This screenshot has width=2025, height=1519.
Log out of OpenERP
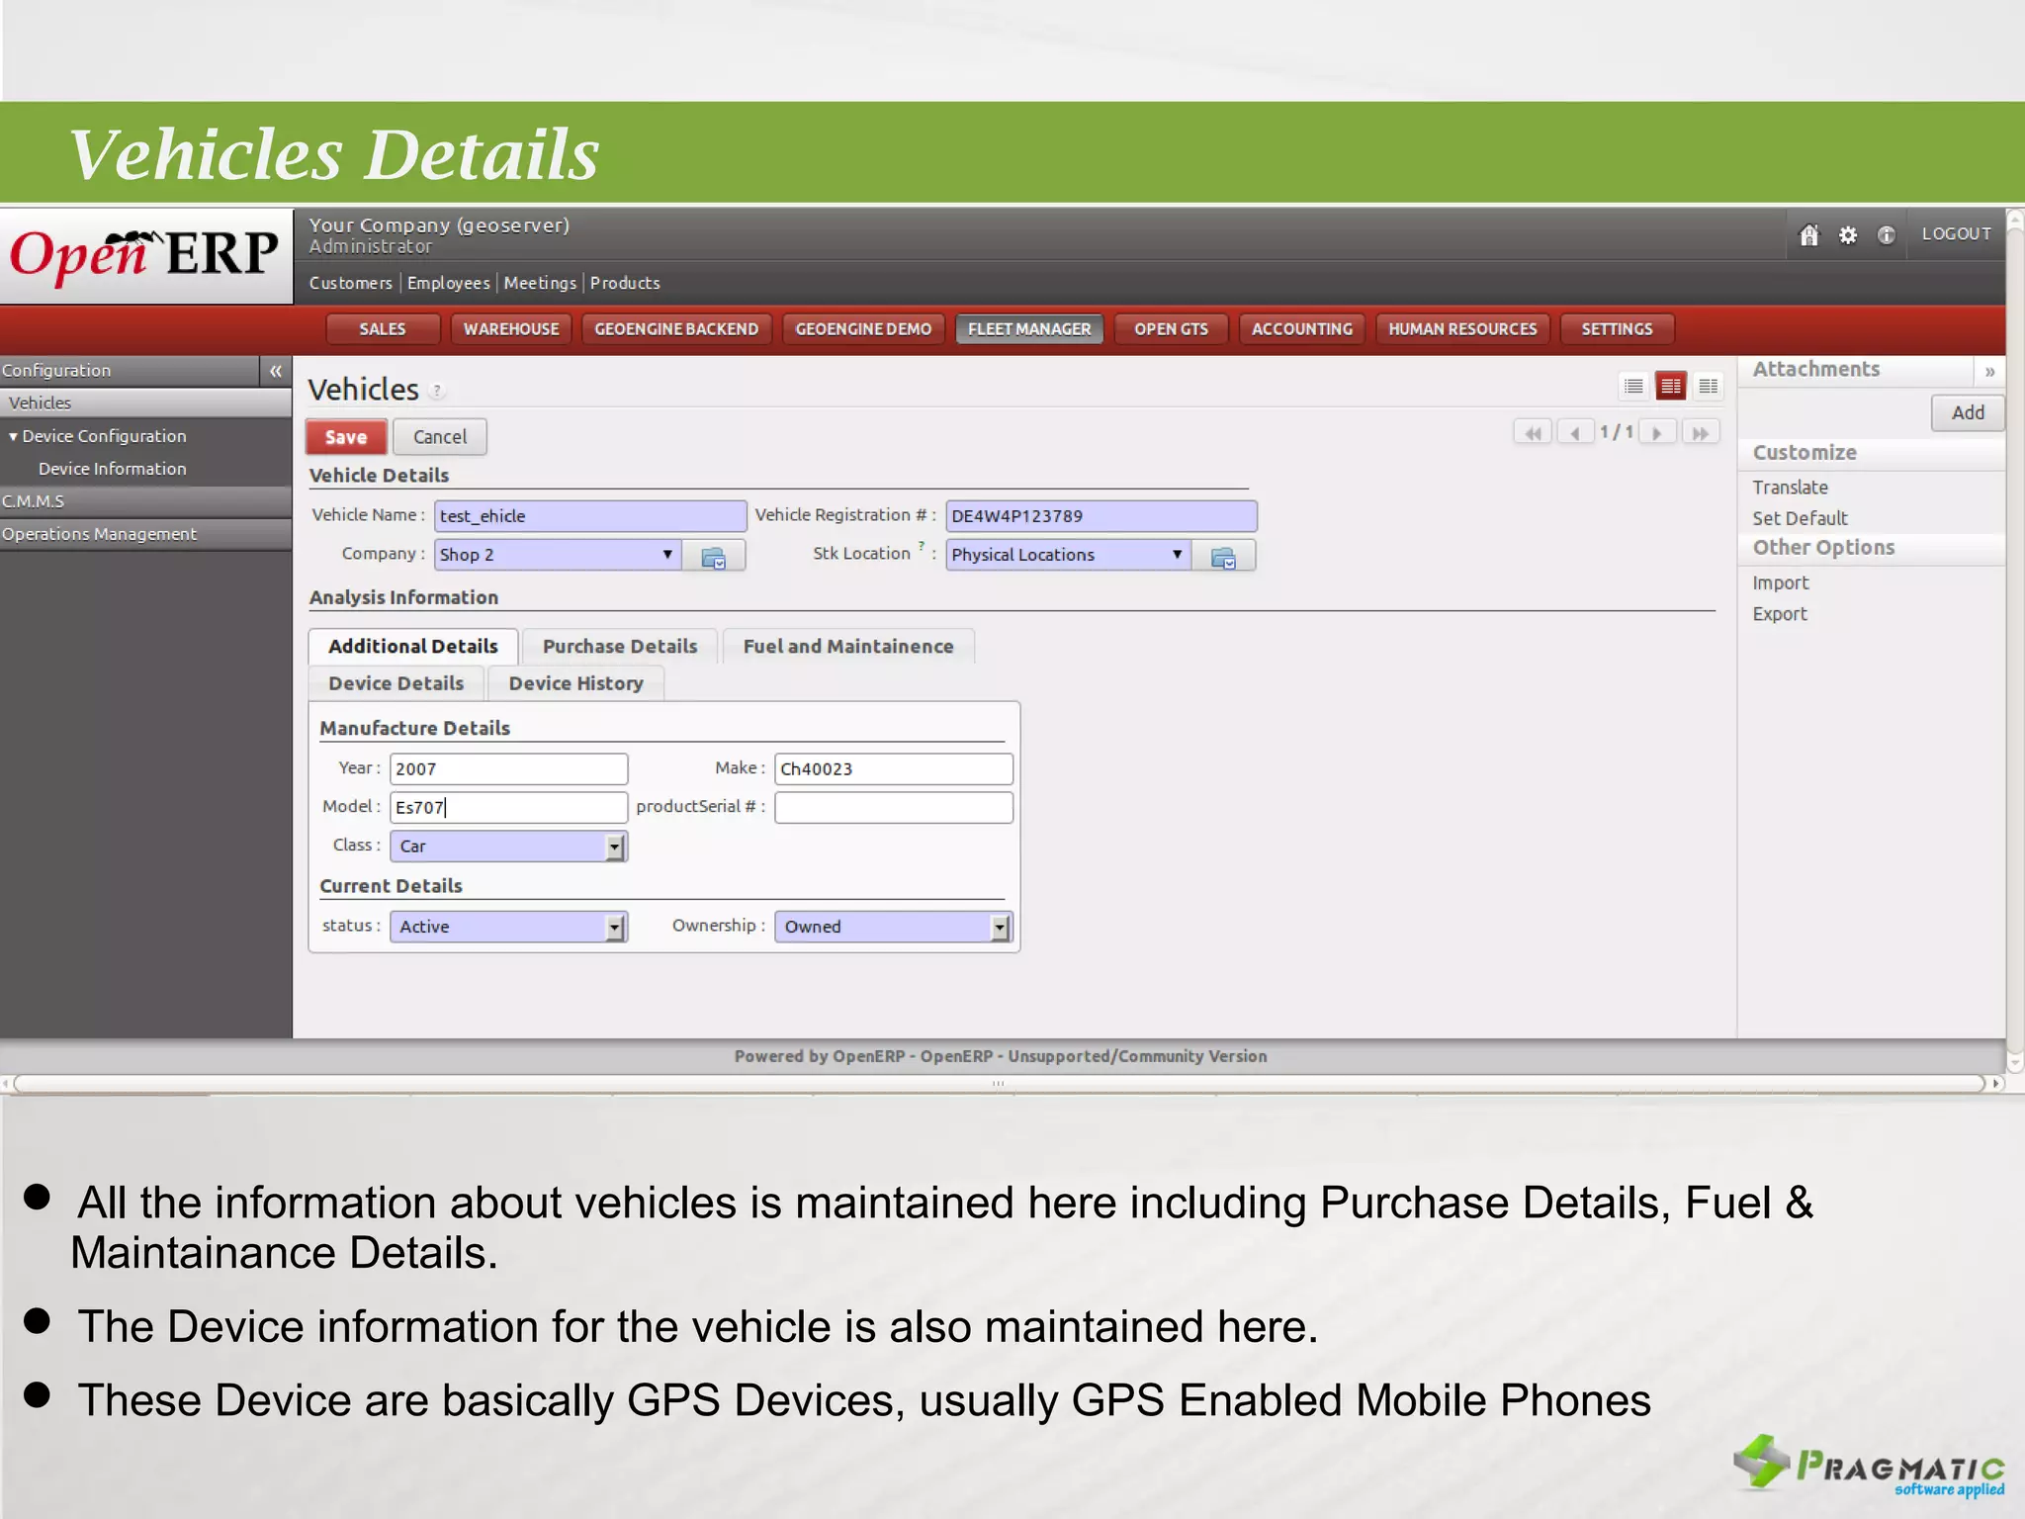click(x=1956, y=234)
